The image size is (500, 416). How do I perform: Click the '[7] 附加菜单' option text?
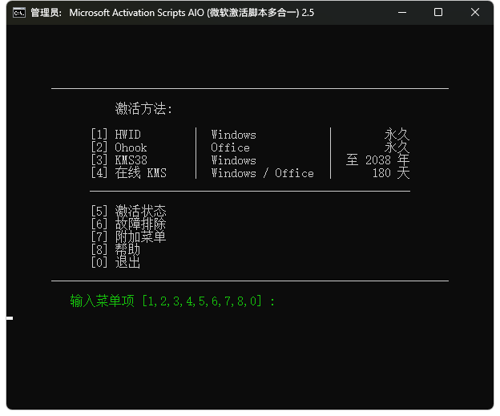128,236
